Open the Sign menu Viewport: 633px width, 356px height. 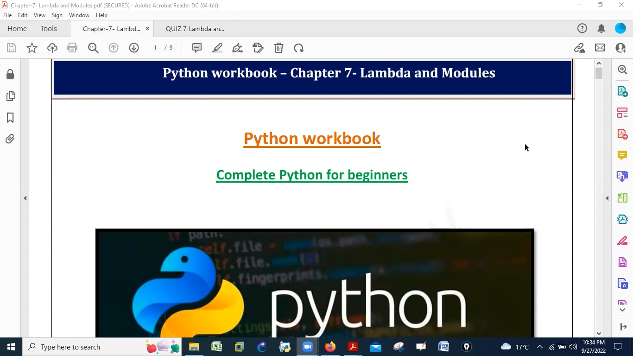click(x=57, y=15)
